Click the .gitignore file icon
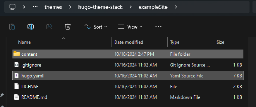Screen dimensions: 256x107 point(16,65)
